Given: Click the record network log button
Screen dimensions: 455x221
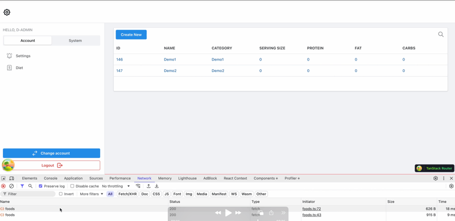Looking at the screenshot, I should pos(3,186).
